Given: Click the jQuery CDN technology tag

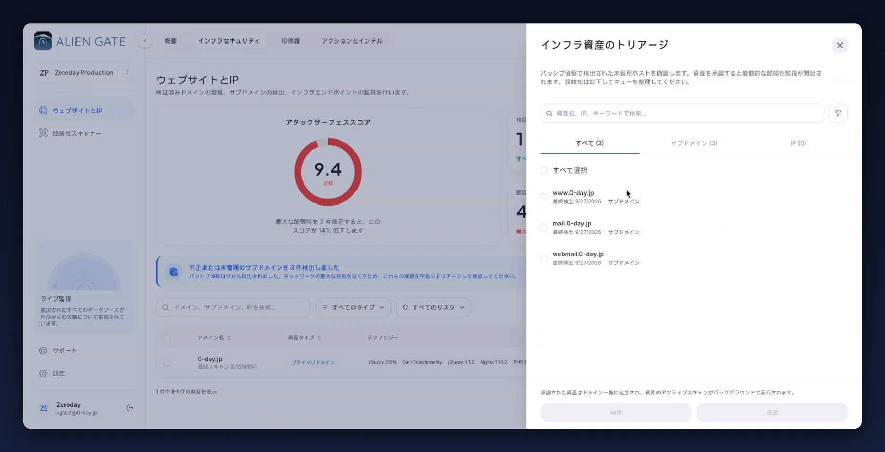Looking at the screenshot, I should tap(382, 362).
